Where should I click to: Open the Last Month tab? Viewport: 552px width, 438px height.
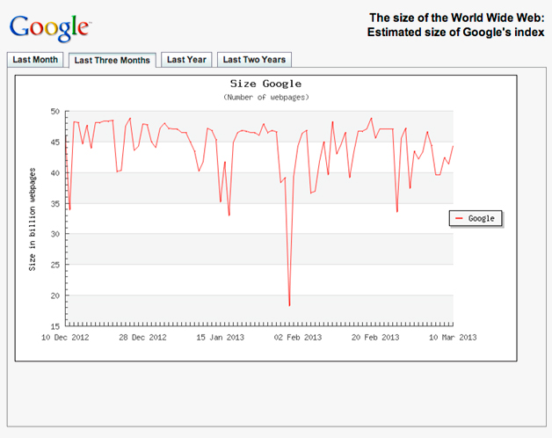35,60
